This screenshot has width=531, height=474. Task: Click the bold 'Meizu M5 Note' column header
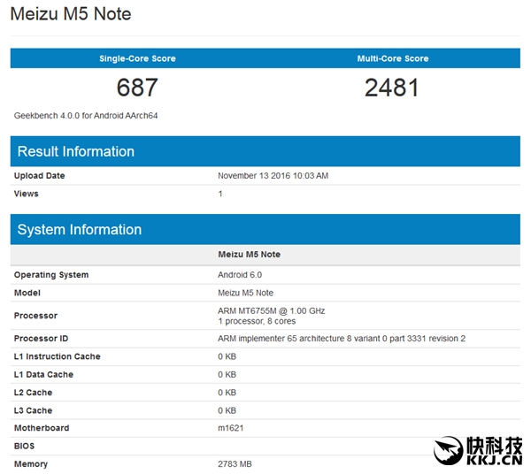250,255
